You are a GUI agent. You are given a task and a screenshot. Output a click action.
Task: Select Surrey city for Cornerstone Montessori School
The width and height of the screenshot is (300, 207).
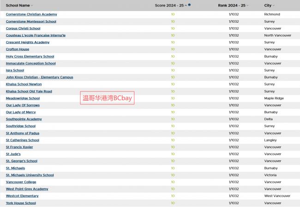[269, 21]
